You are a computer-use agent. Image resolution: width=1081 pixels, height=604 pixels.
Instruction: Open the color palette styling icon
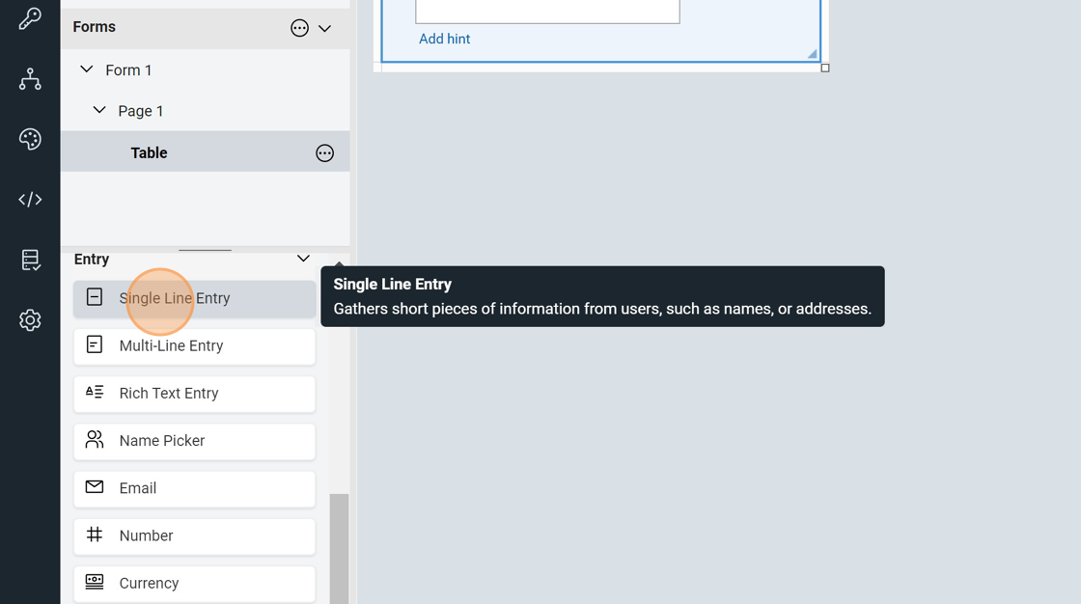30,139
